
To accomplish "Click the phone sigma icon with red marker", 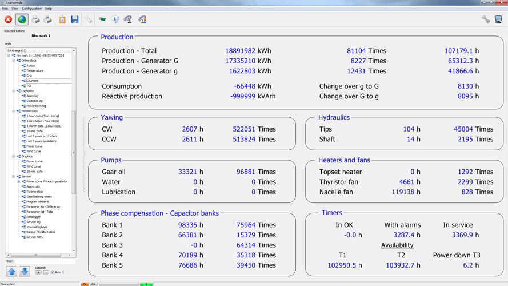I will 142,19.
